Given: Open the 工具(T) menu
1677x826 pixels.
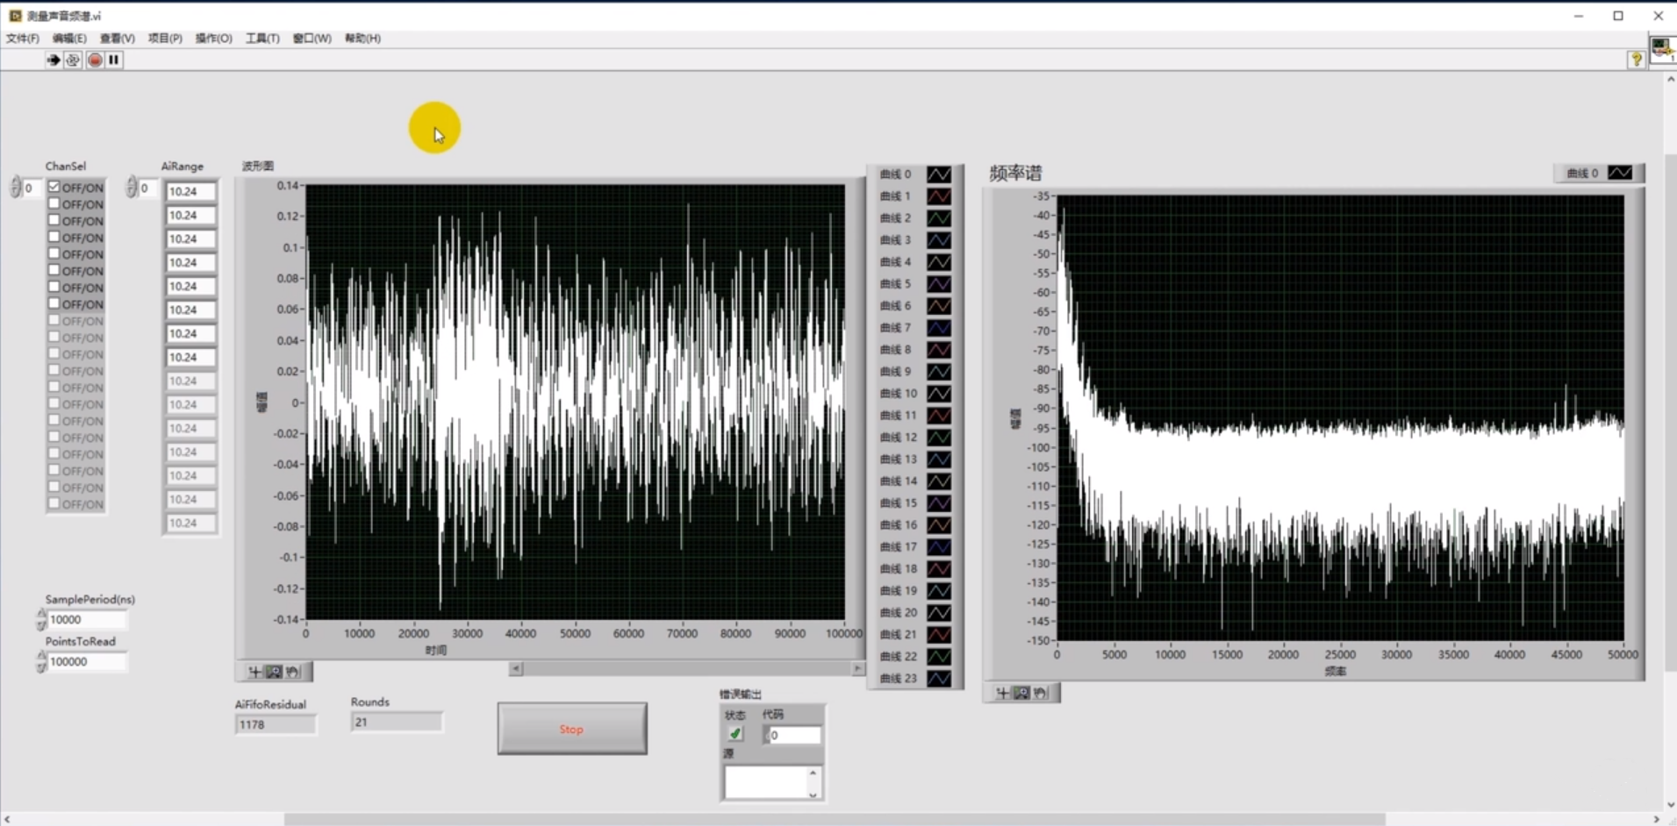Looking at the screenshot, I should (262, 39).
